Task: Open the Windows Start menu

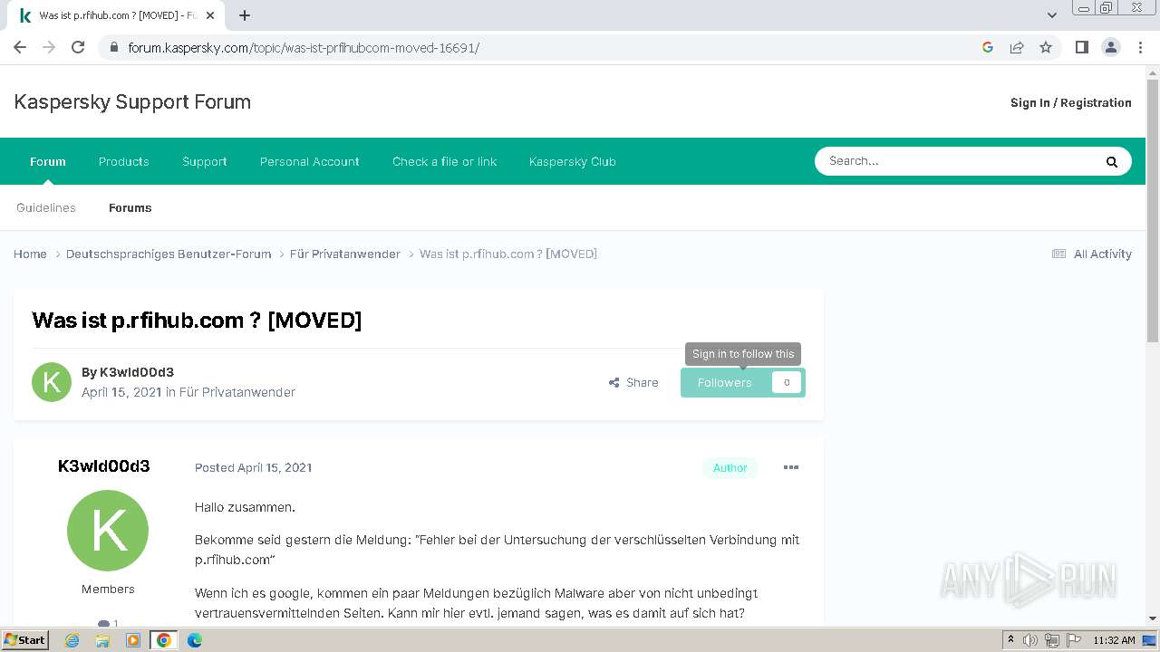Action: tap(25, 639)
